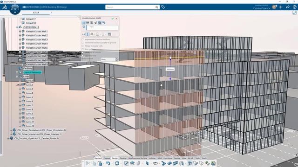
Task: Expand Variable Curtain Wall.3 node
Action: pos(20,39)
